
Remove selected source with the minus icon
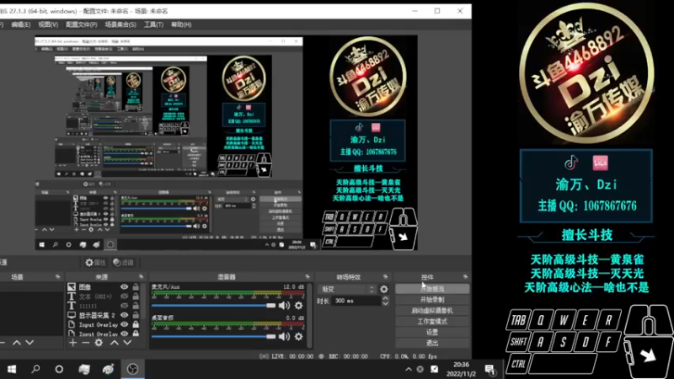coord(86,343)
